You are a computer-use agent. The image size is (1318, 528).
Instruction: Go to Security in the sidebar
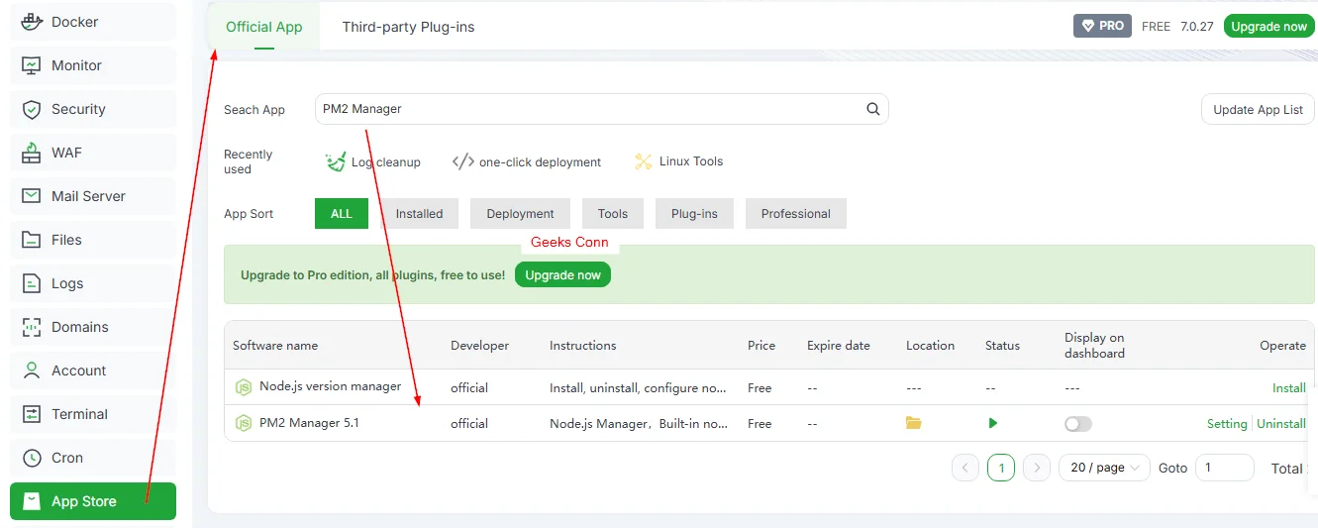tap(93, 109)
